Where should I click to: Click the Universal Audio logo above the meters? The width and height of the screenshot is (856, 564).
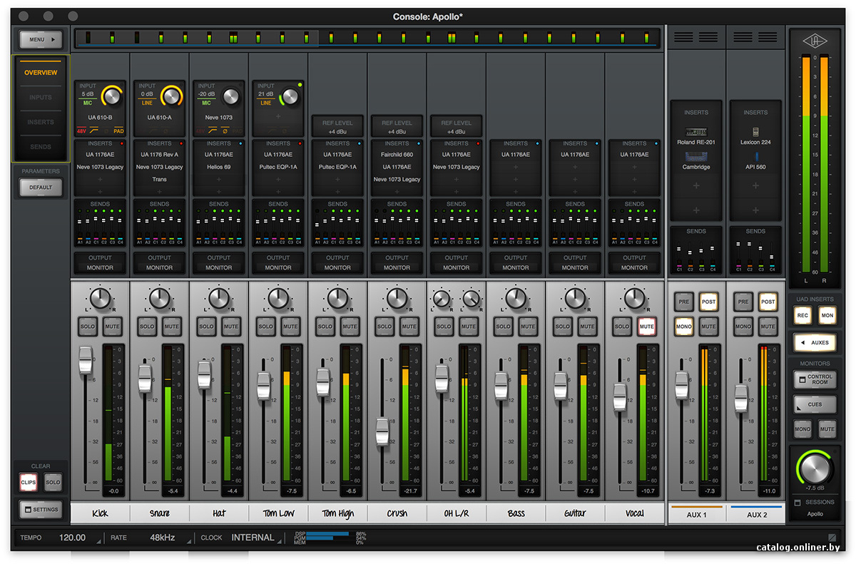[x=815, y=41]
